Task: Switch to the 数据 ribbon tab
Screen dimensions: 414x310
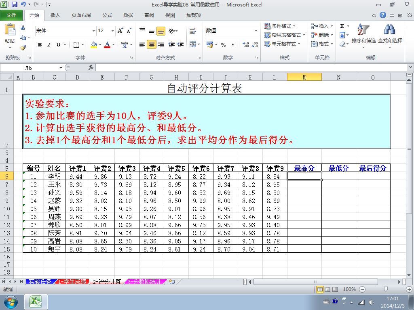Action: click(128, 15)
